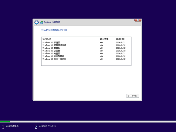This screenshot has width=176, height=132.
Task: Click the 选择要安装的操作系统(S) label
Action: (54, 30)
